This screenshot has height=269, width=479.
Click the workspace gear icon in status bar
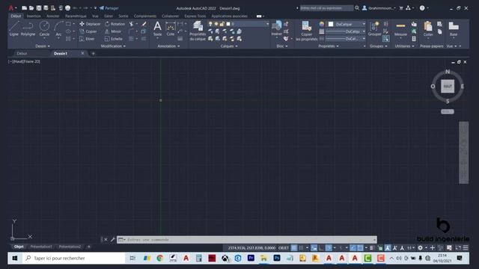[x=421, y=248]
